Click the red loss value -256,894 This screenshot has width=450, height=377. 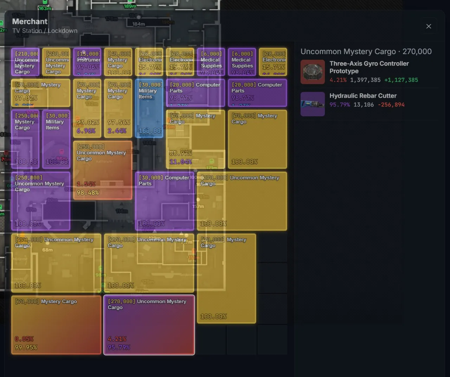[391, 105]
